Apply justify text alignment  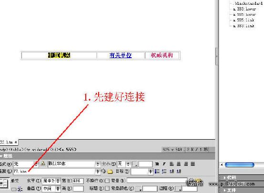click(x=193, y=164)
